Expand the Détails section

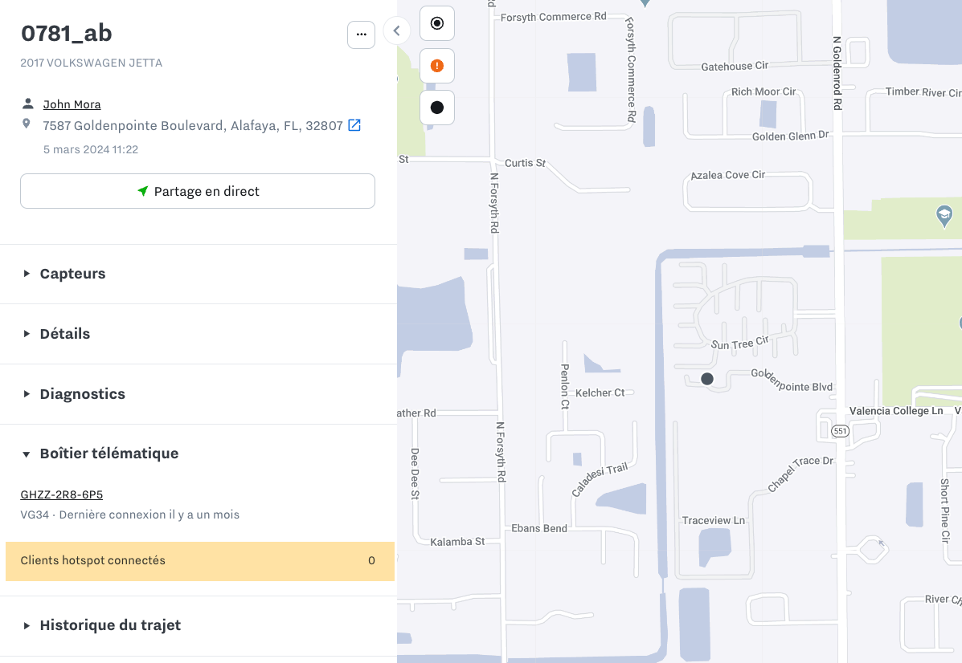click(64, 334)
